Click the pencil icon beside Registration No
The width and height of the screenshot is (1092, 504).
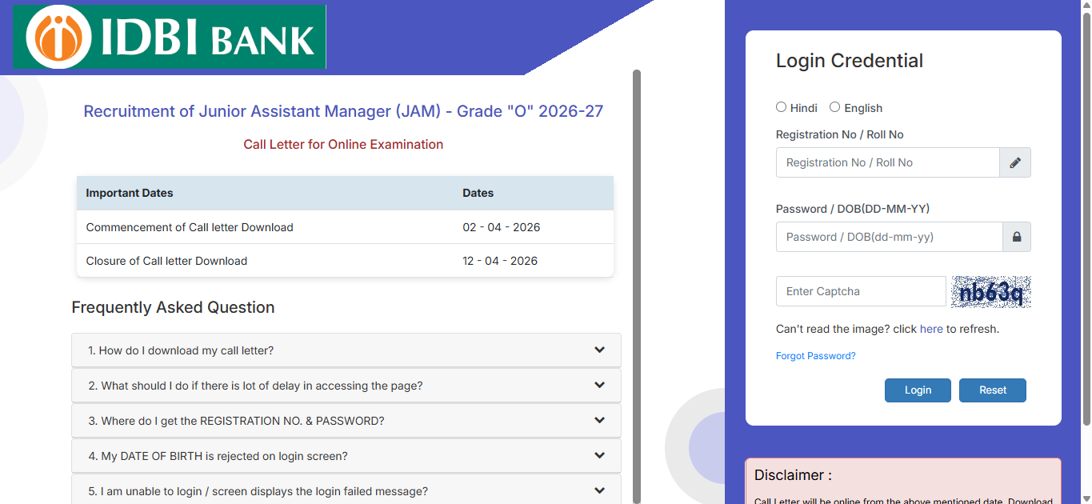pos(1015,162)
